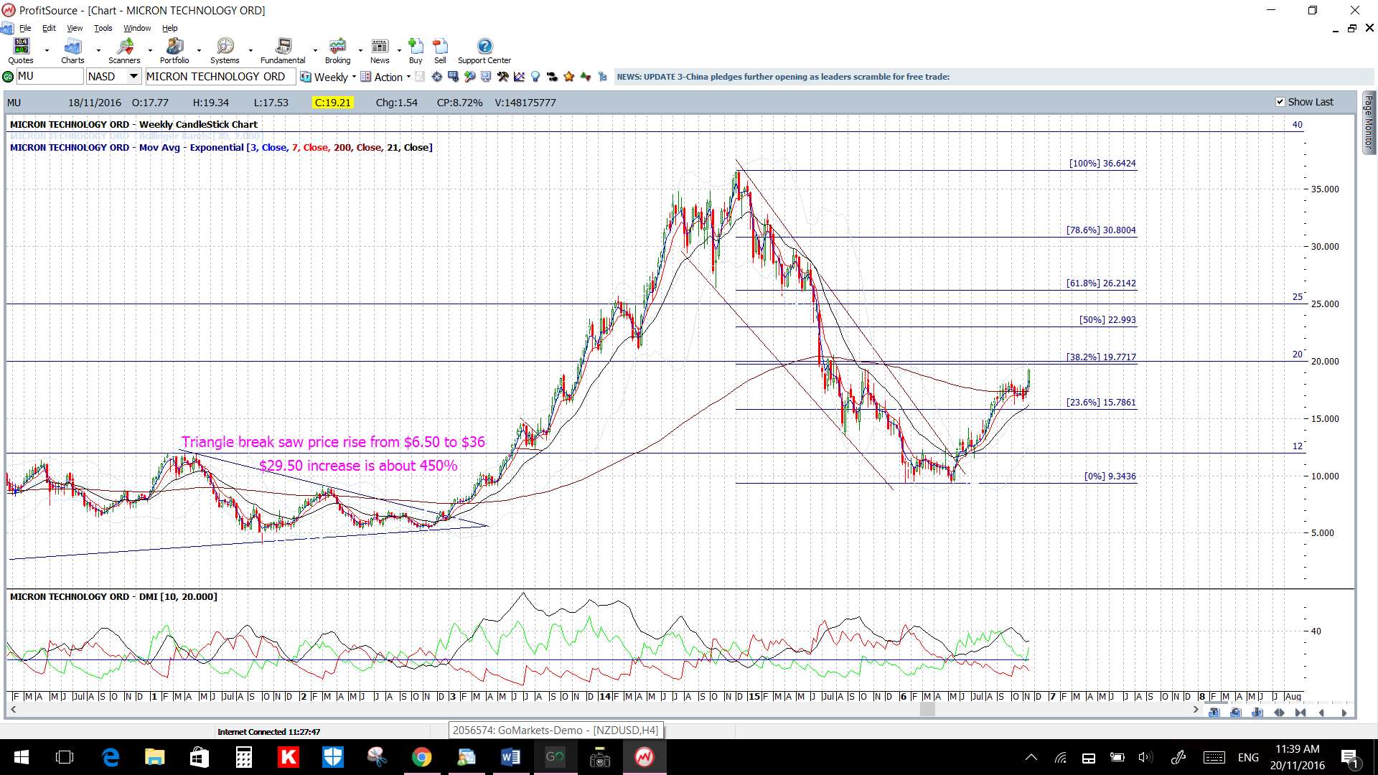
Task: Expand the Systems dropdown arrow
Action: click(250, 50)
